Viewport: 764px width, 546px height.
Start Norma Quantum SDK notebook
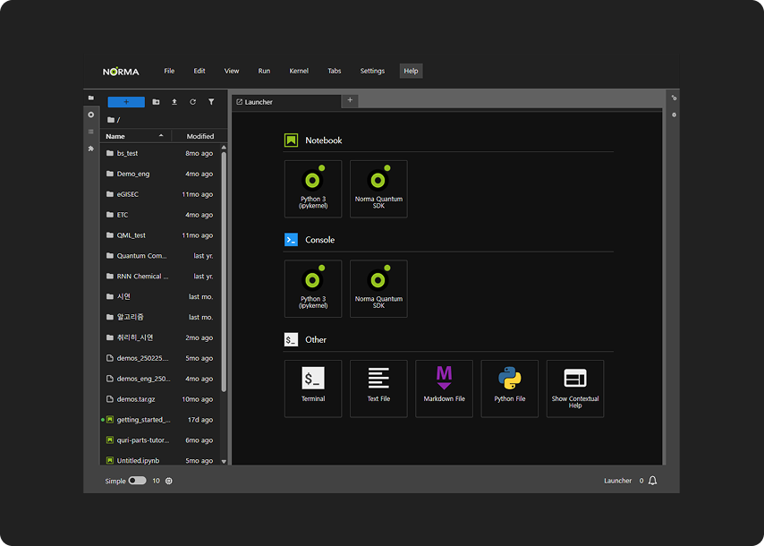(x=378, y=189)
